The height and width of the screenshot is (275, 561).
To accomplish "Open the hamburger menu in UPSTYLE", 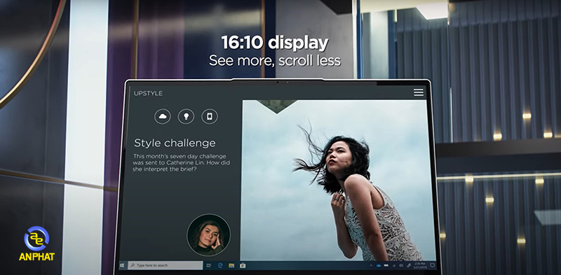I will tap(419, 92).
